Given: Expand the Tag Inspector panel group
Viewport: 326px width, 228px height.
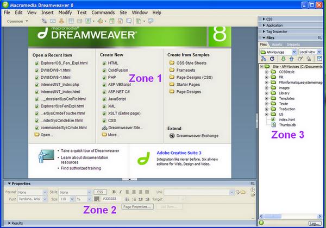Looking at the screenshot, I should [x=264, y=31].
